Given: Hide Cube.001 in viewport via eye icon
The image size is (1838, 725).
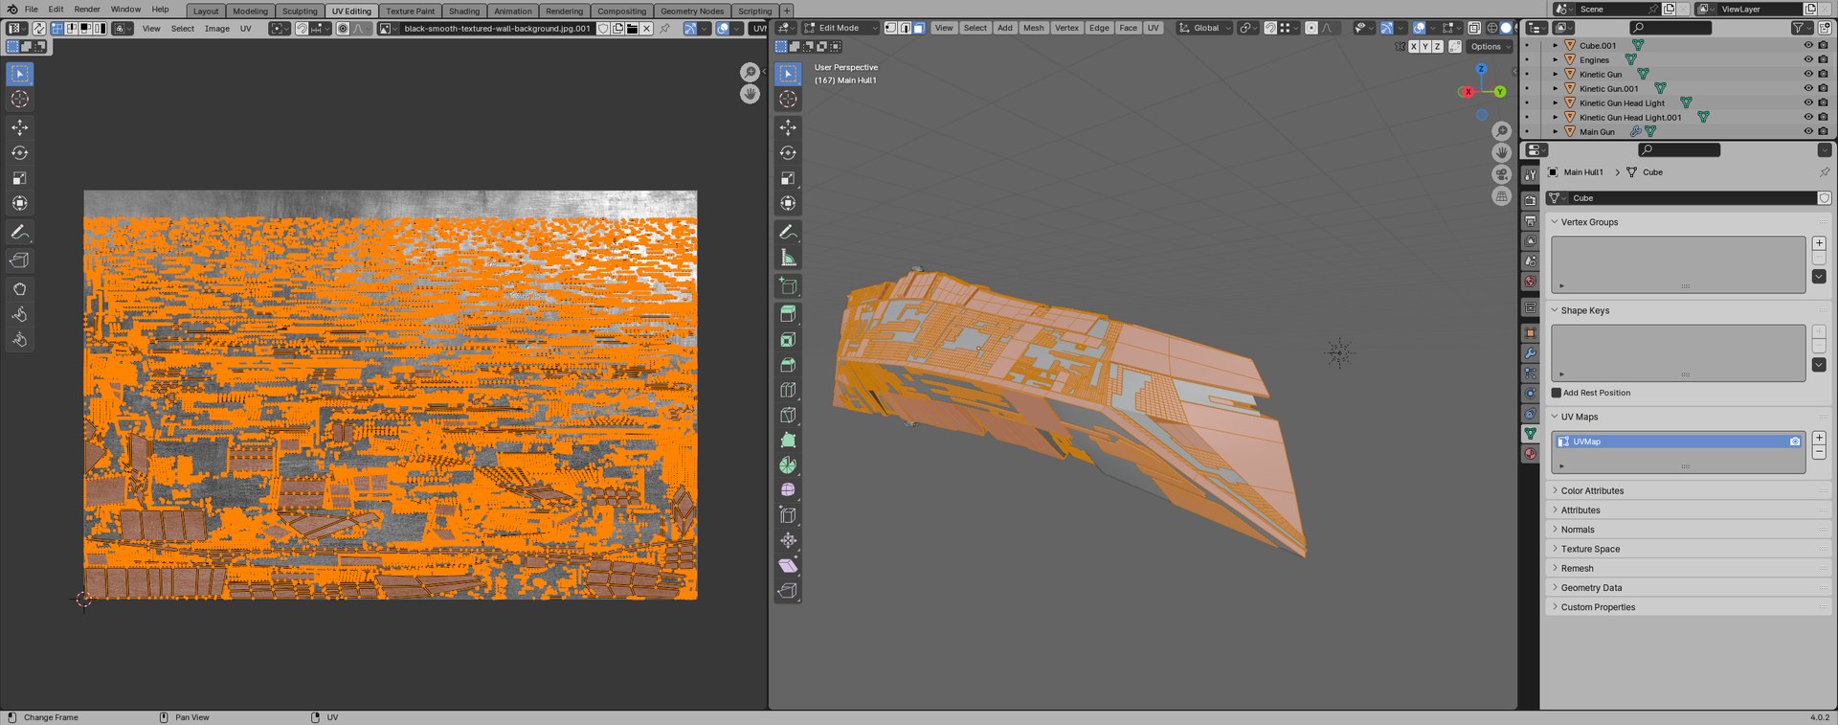Looking at the screenshot, I should click(1808, 45).
